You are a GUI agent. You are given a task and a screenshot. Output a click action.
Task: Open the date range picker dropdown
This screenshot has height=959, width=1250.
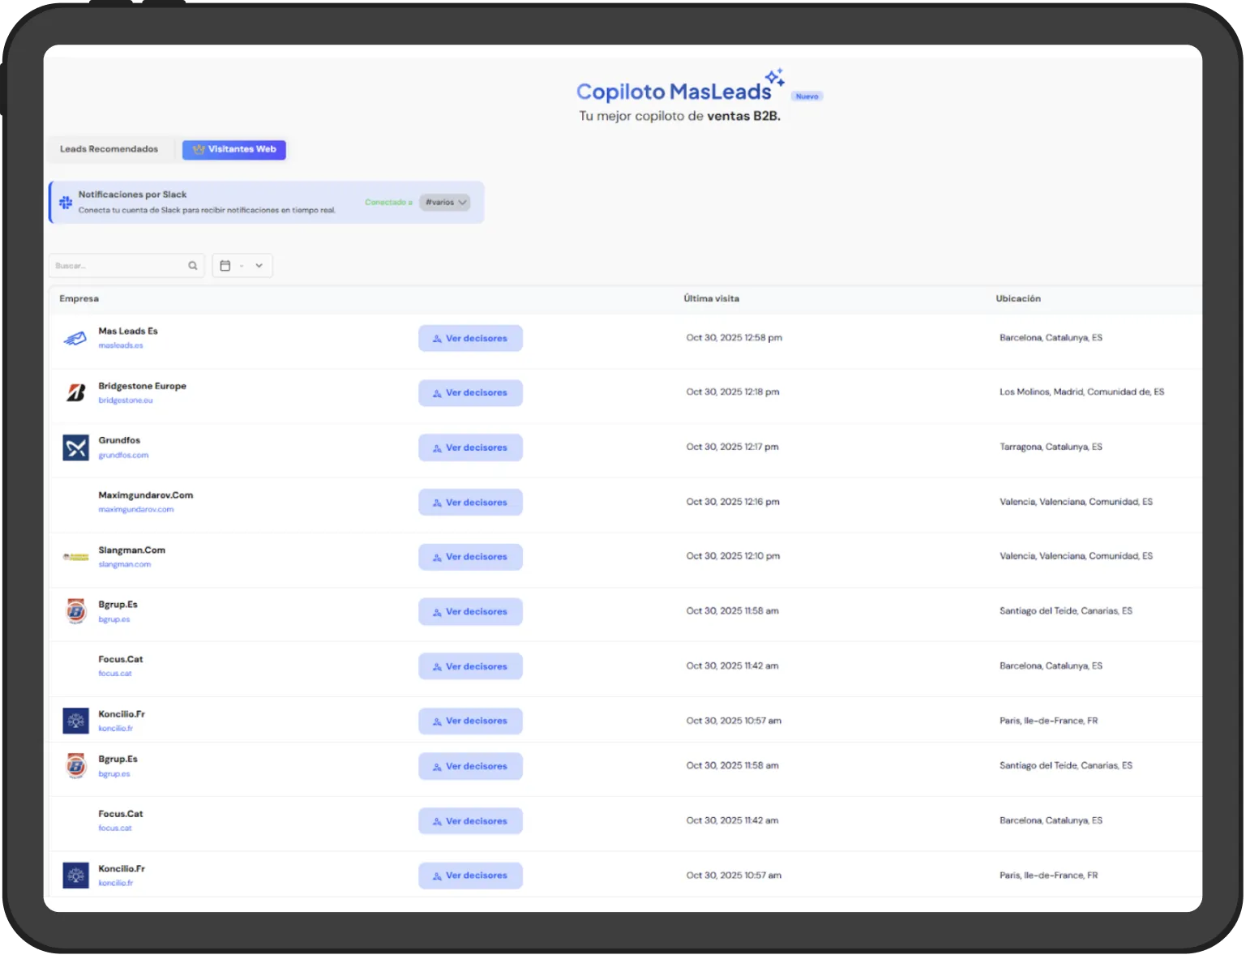[242, 266]
